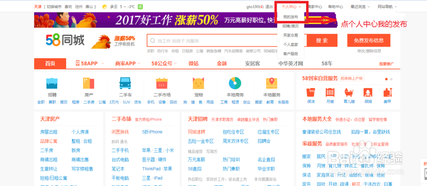Click the 修改/删除信息 link
This screenshot has height=186, width=427.
click(x=369, y=51)
